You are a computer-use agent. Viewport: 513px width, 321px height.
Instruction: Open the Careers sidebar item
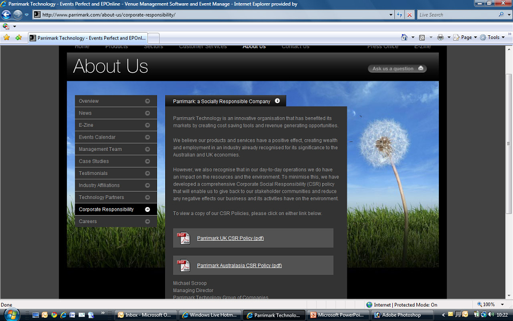[116, 221]
